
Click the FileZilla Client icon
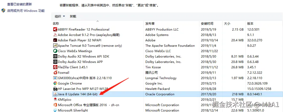(x=55, y=67)
